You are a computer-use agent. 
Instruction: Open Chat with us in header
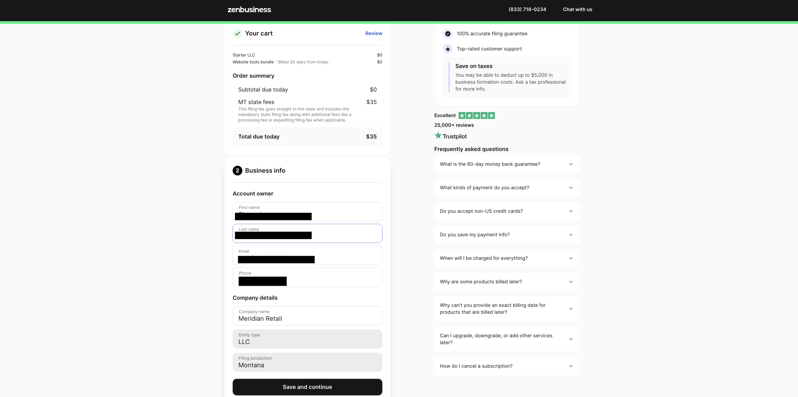pos(577,9)
